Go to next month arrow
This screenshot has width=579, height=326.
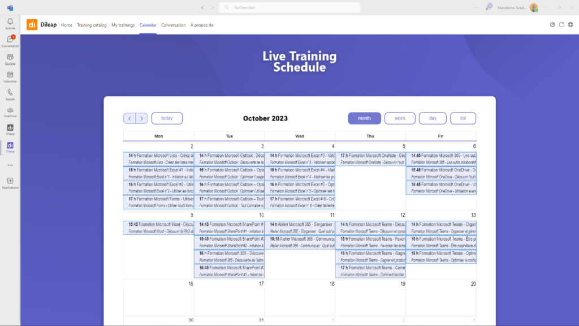141,118
